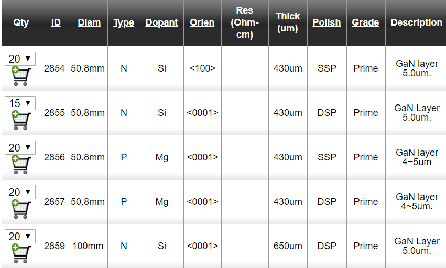Add wafer 2857 to cart

pyautogui.click(x=20, y=209)
